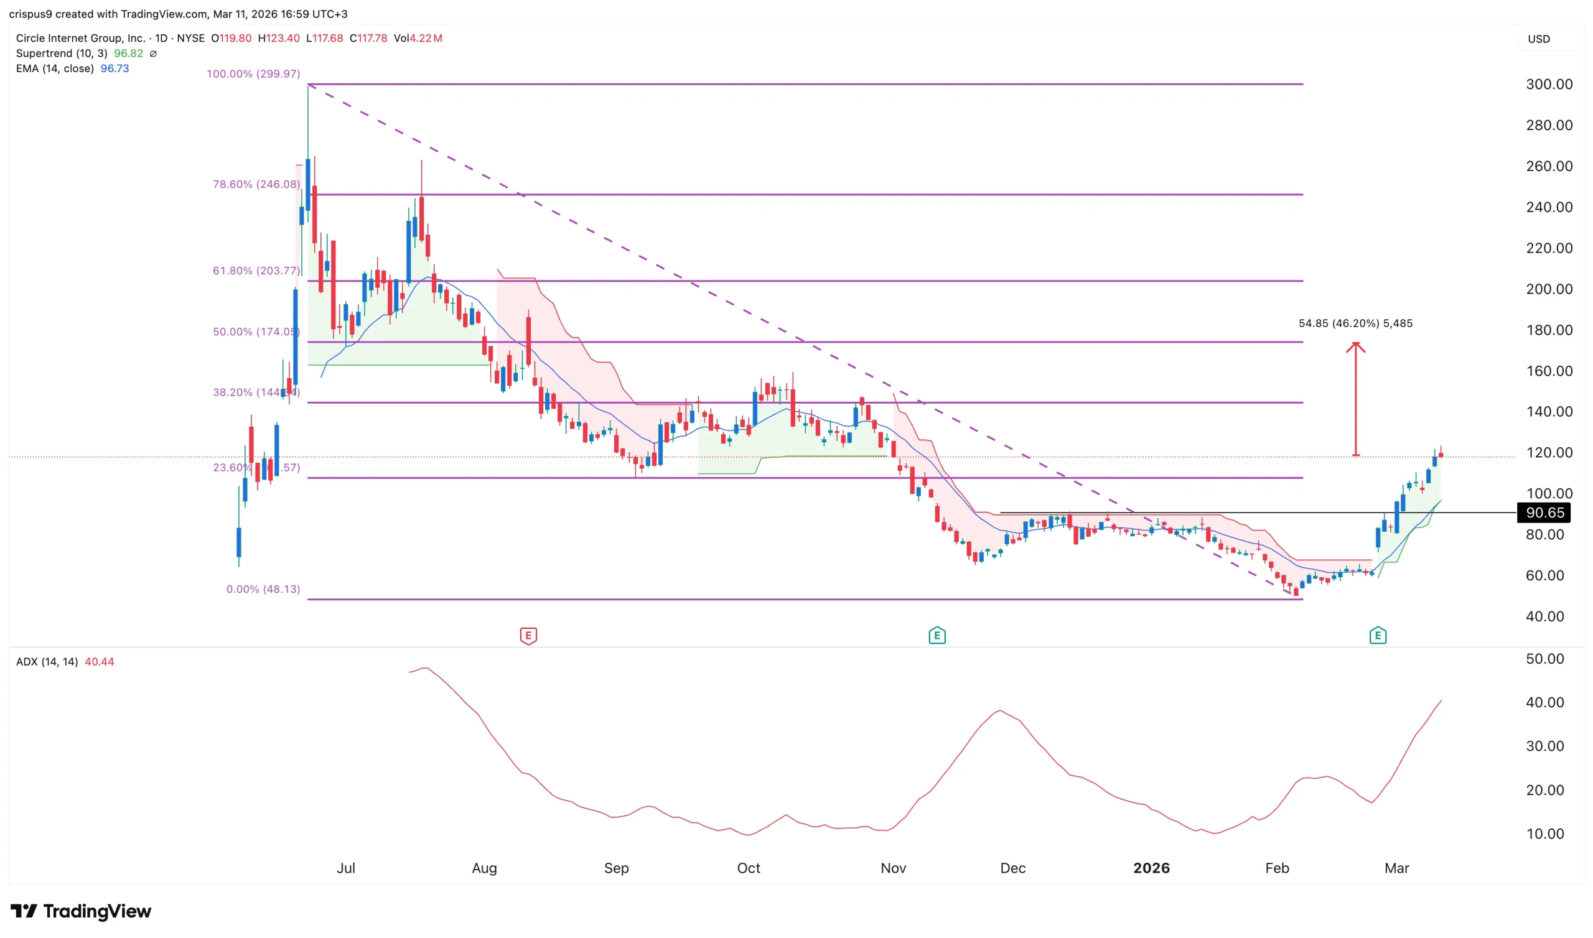This screenshot has width=1593, height=938.
Task: Click the February earnings E icon
Action: (x=1378, y=635)
